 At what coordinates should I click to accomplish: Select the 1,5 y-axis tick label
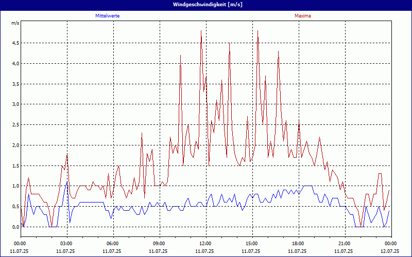tap(15, 166)
